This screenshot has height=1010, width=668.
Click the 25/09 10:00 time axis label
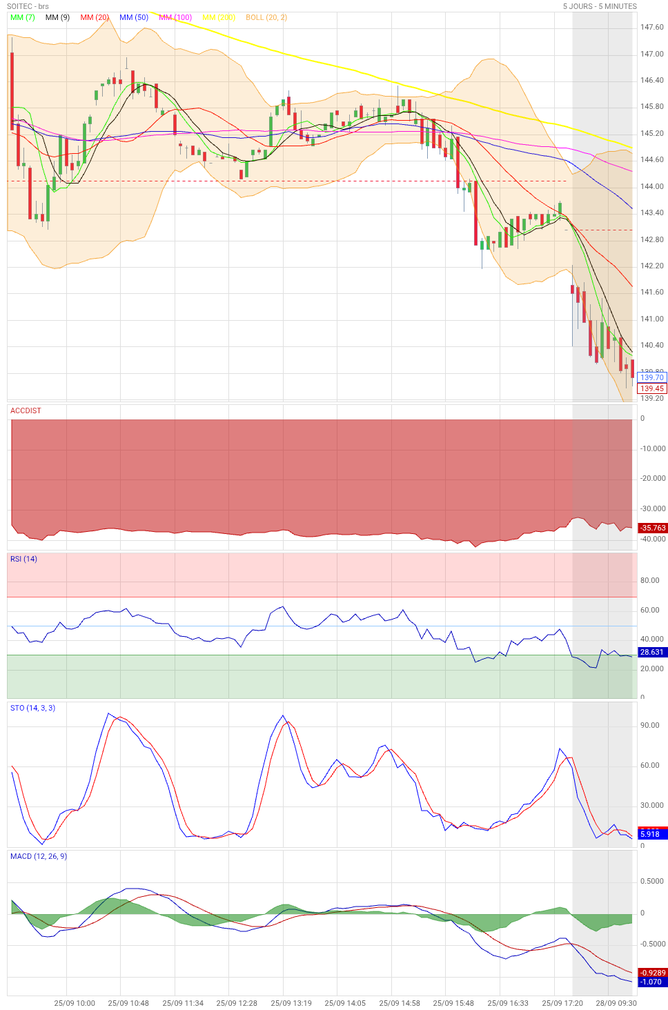click(75, 1003)
